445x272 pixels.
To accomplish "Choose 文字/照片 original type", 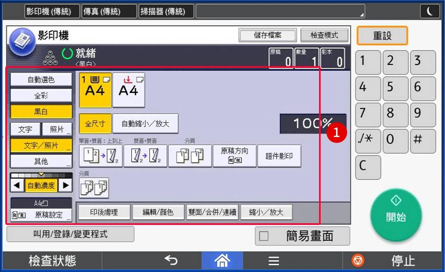I will tap(41, 146).
